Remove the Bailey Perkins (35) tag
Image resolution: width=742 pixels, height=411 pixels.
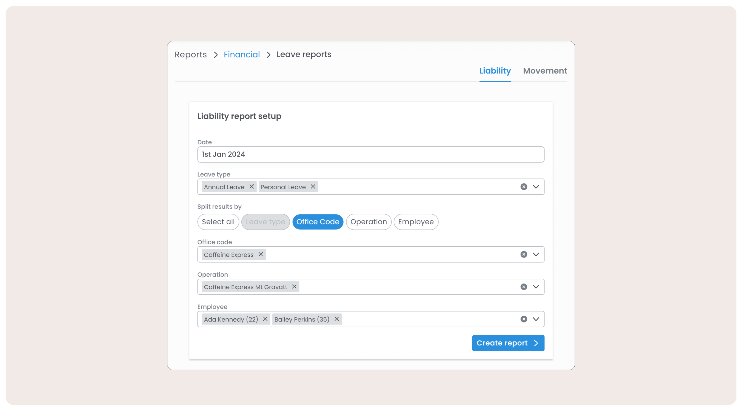tap(336, 319)
